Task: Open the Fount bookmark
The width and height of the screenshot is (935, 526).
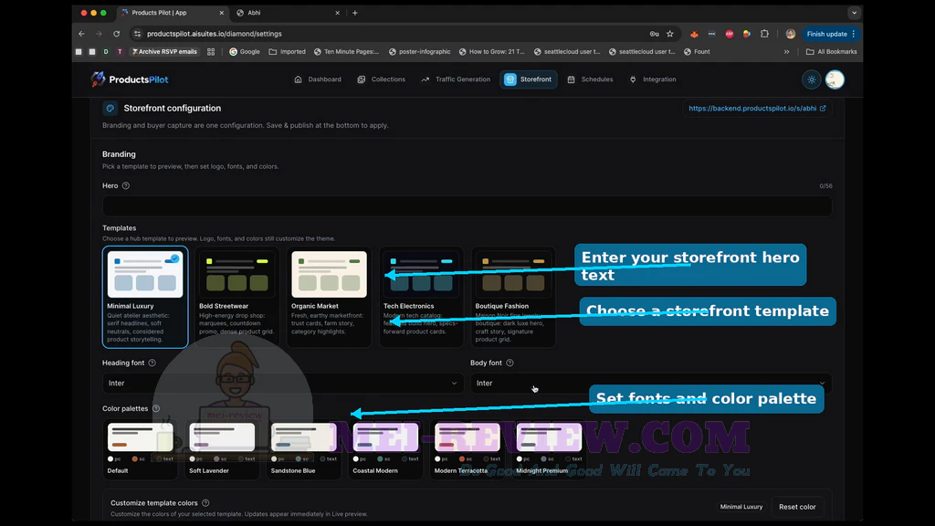Action: point(697,52)
